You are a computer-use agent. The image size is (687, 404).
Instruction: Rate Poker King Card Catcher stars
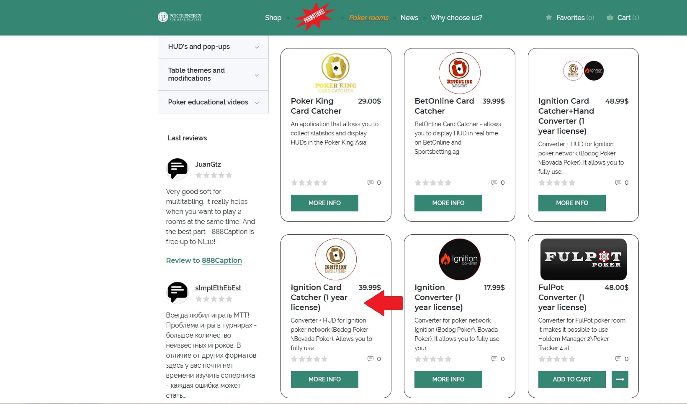click(x=309, y=183)
